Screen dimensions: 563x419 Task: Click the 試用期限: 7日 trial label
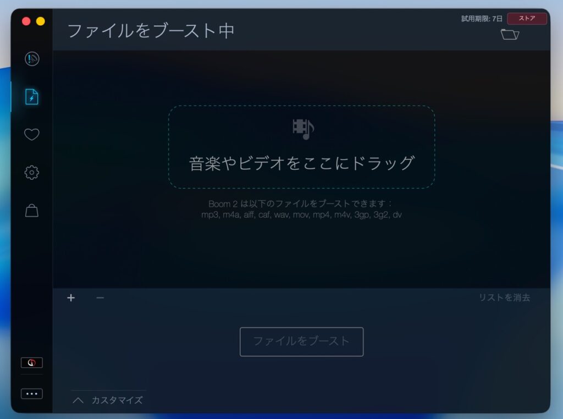482,19
